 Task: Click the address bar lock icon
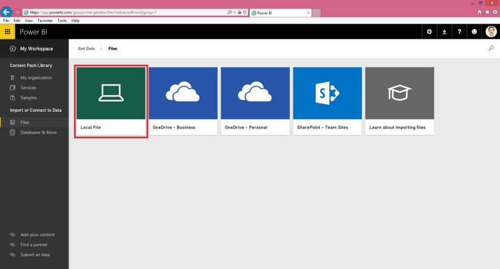click(239, 13)
